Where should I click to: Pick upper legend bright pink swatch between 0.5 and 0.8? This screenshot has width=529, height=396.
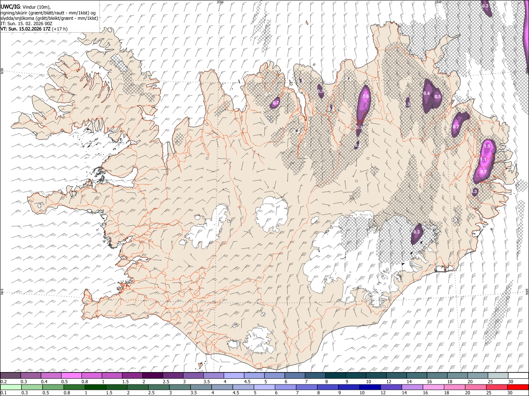point(71,376)
